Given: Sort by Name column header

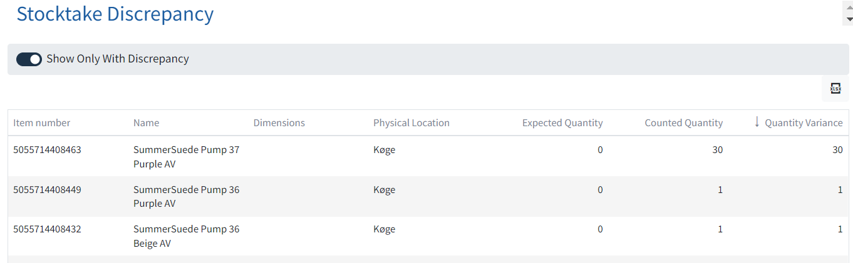Looking at the screenshot, I should pos(146,123).
